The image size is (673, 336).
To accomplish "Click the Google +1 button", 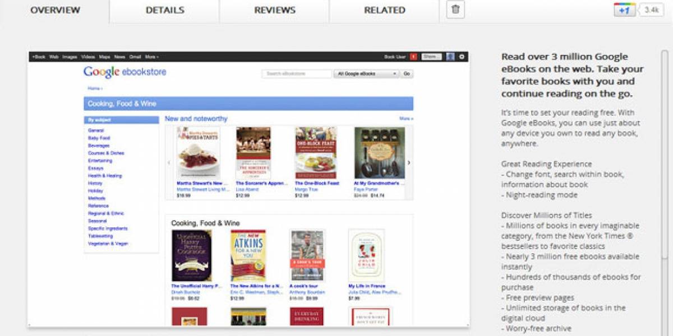I will [x=625, y=10].
